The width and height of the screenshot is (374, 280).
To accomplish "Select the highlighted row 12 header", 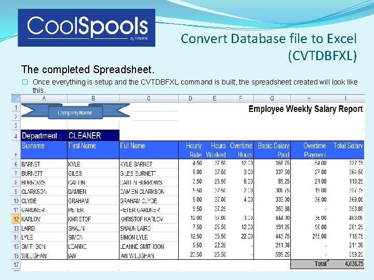I will tap(16, 219).
